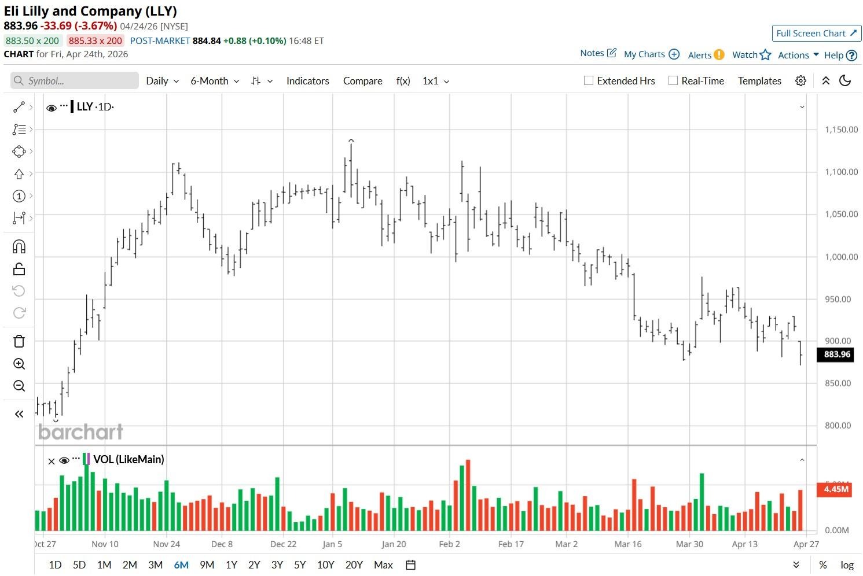Zoom out of the chart

click(19, 386)
